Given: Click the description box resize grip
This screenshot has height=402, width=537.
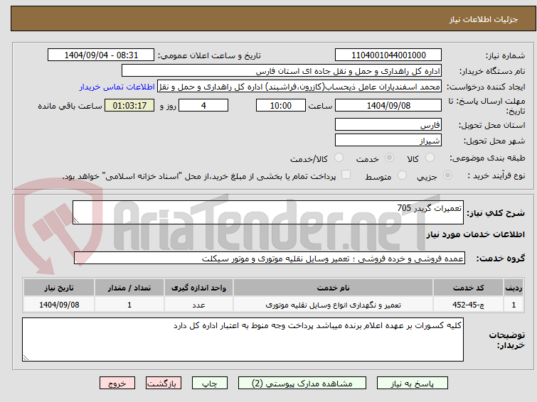Looking at the screenshot, I should click(x=76, y=221).
